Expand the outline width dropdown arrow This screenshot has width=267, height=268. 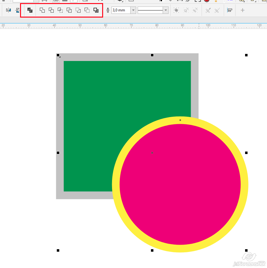coord(133,10)
